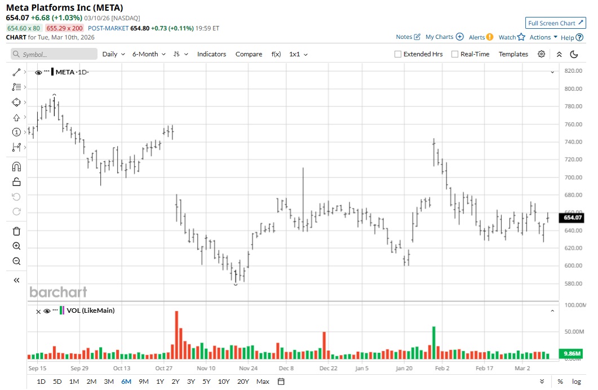Open the custom date range calendar
Screen dimensions: 598x390
click(281, 381)
